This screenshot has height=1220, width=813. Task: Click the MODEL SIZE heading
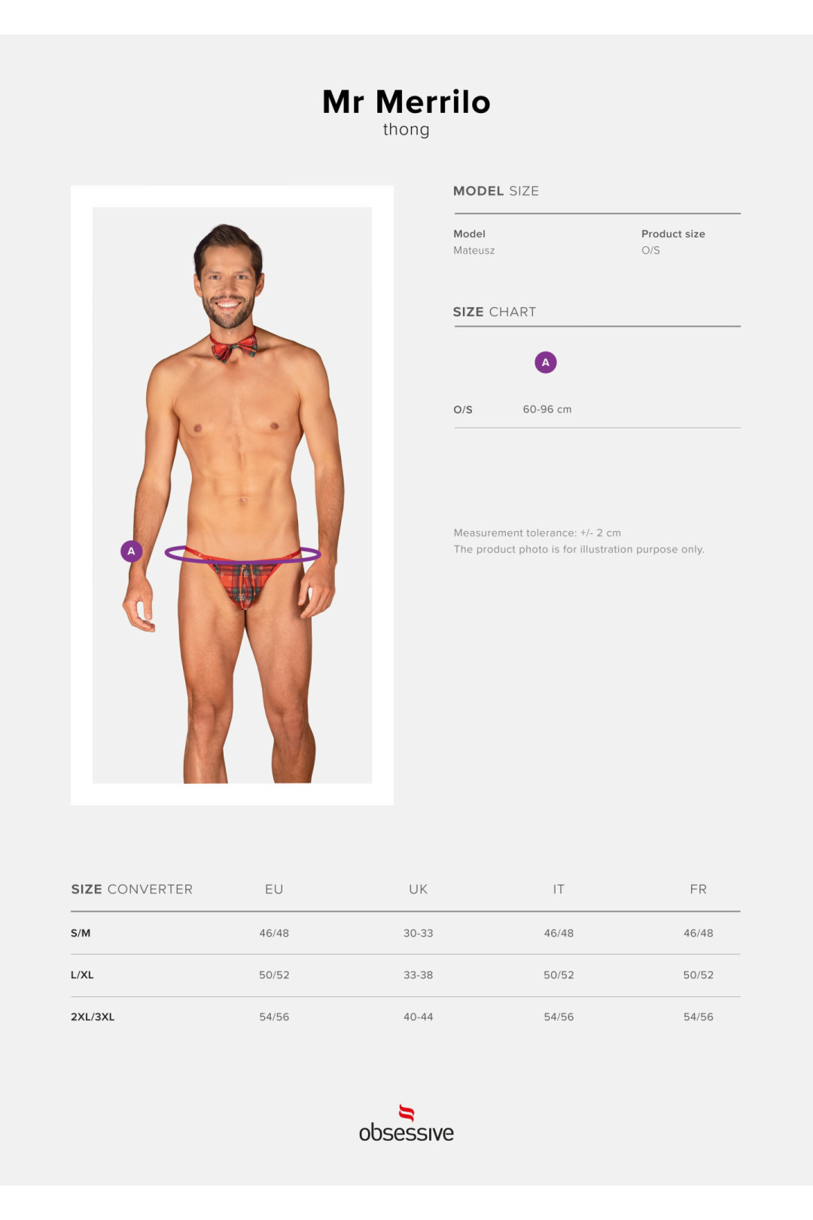point(496,191)
